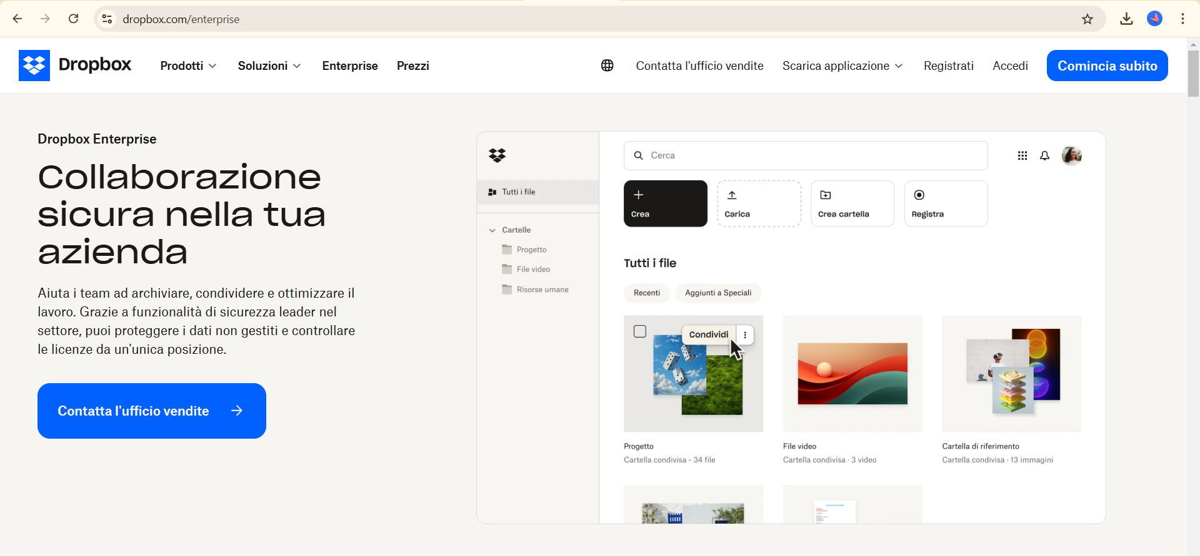This screenshot has height=556, width=1200.
Task: Click the magnifier icon in Cerca field
Action: click(x=639, y=155)
